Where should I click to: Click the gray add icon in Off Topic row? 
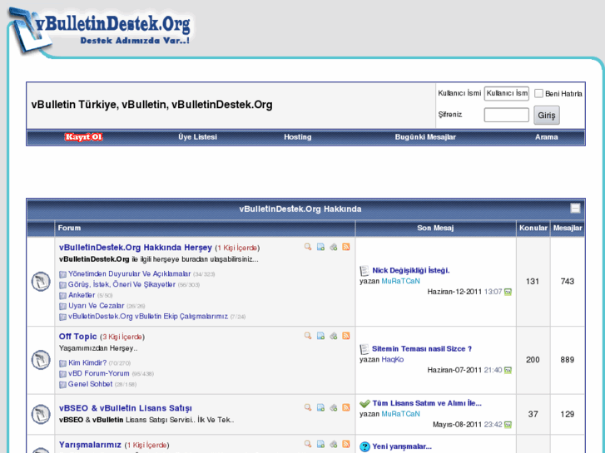coord(334,336)
